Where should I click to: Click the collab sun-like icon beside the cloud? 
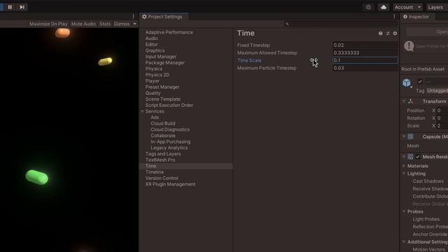click(x=368, y=7)
